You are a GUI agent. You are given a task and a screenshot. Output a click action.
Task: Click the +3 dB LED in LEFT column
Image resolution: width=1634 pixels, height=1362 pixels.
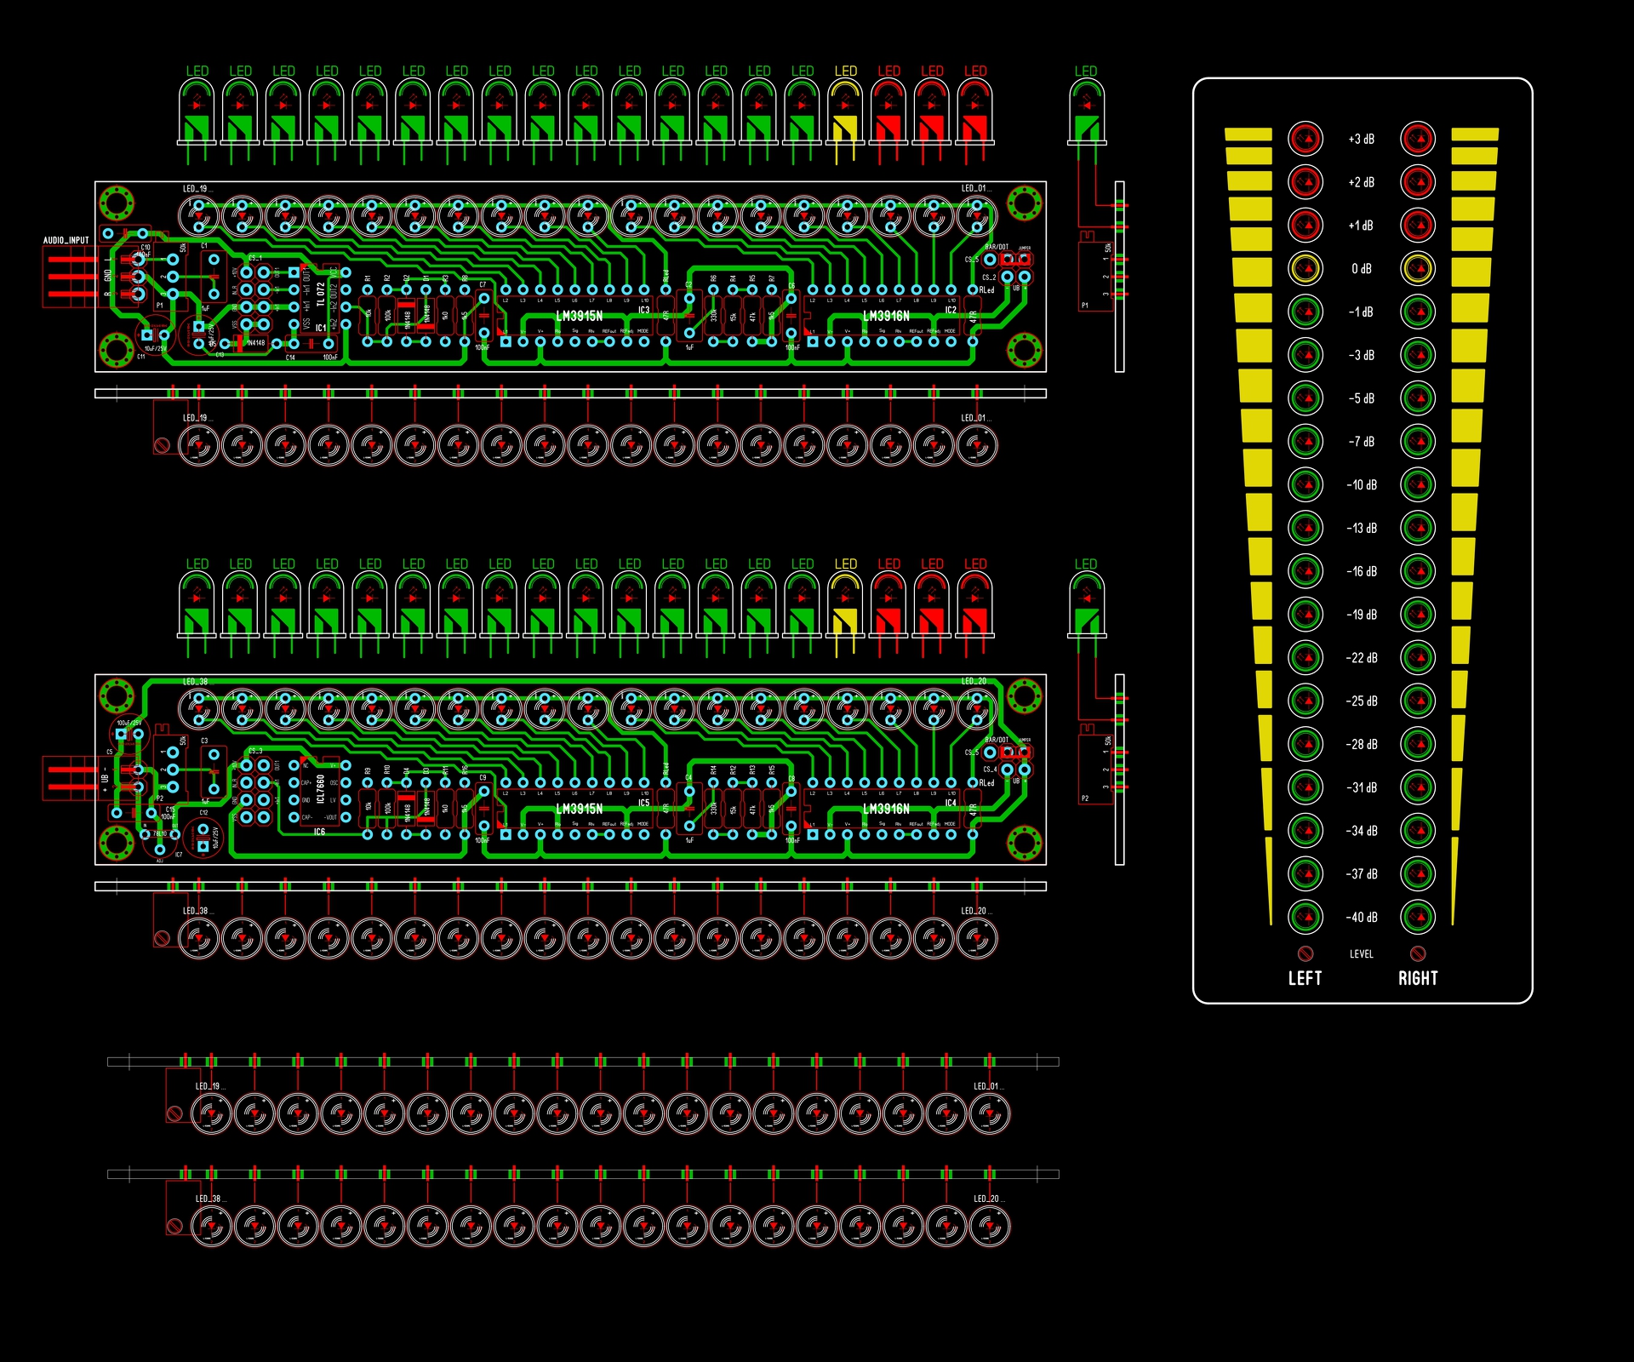(x=1305, y=139)
